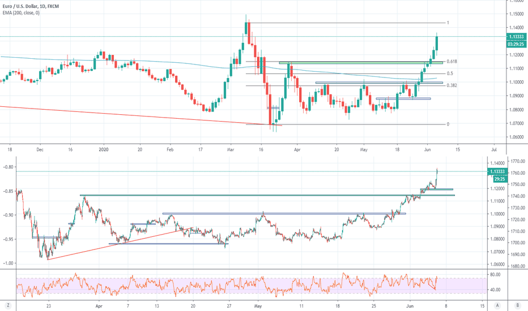
Task: Select the Fibonacci level 1 label
Action: tap(448, 23)
